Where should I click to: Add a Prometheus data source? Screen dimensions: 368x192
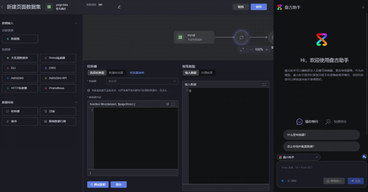[x=58, y=88]
